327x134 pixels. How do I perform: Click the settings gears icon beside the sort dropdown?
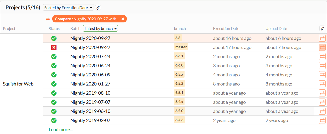(x=98, y=8)
